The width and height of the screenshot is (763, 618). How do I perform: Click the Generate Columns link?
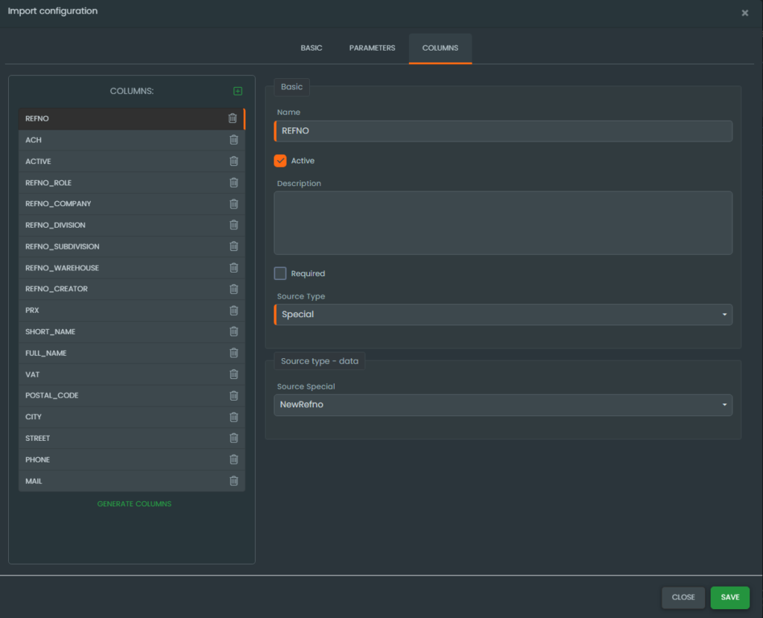point(134,504)
